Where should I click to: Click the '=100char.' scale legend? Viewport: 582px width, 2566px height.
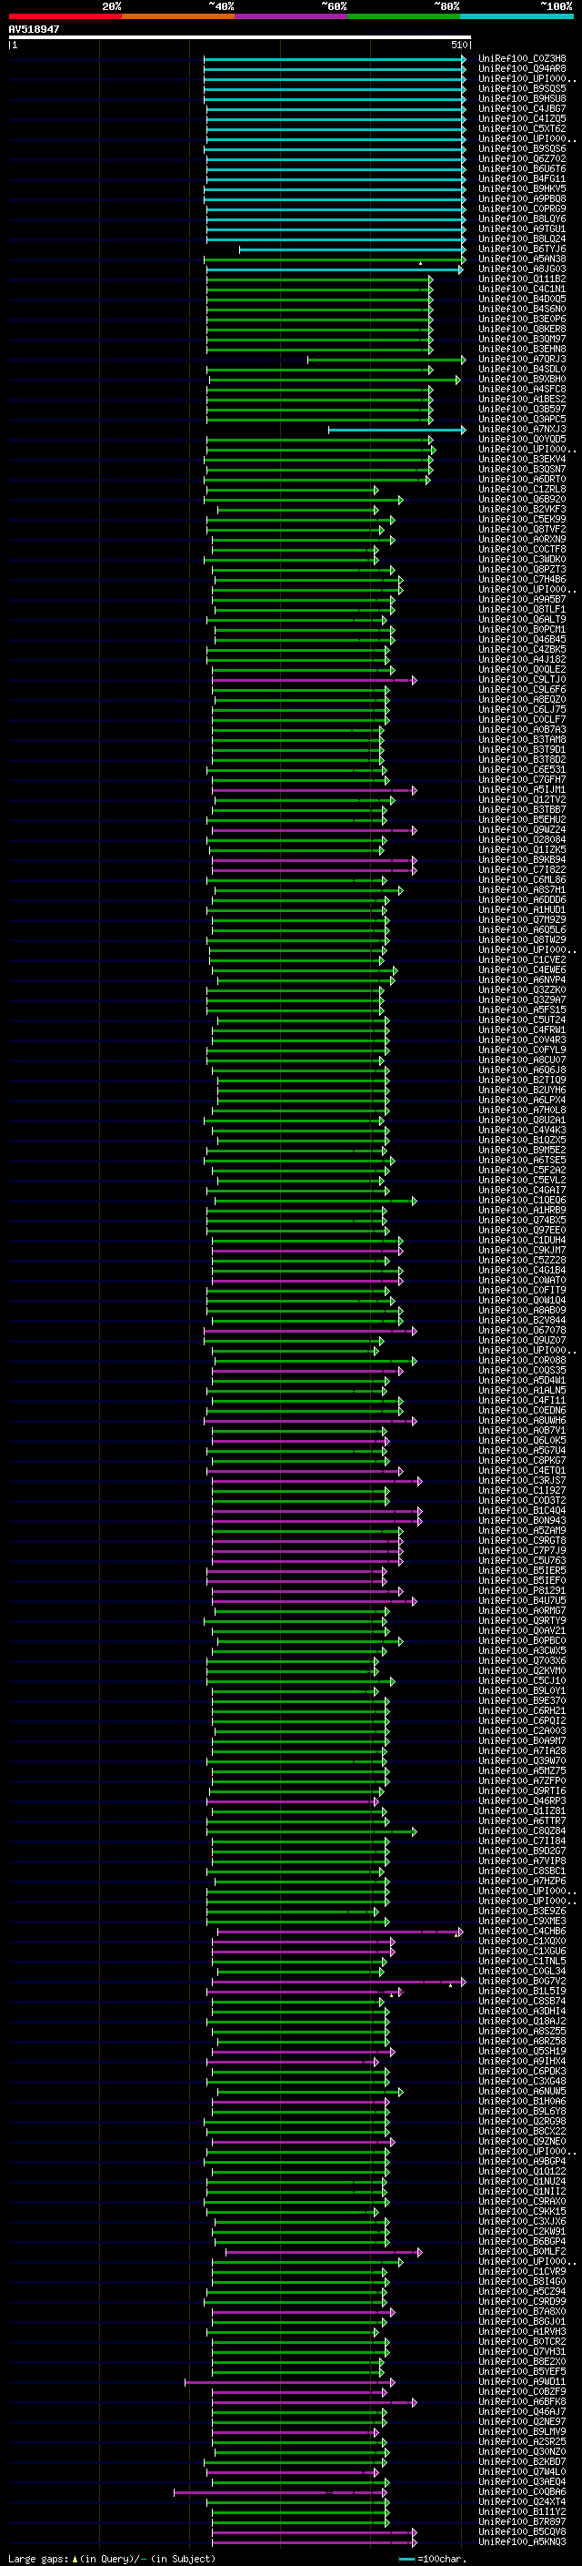[x=442, y=2559]
